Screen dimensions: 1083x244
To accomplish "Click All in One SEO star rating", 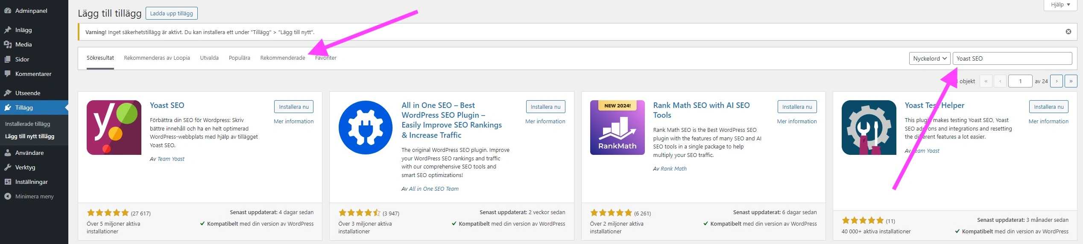I will click(359, 213).
